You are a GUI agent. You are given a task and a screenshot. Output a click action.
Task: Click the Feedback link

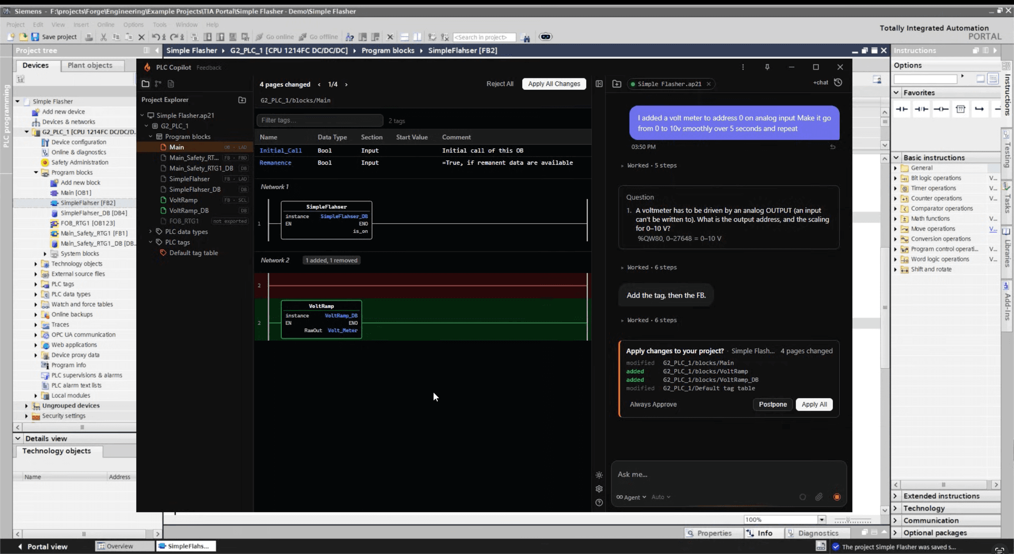(x=209, y=68)
